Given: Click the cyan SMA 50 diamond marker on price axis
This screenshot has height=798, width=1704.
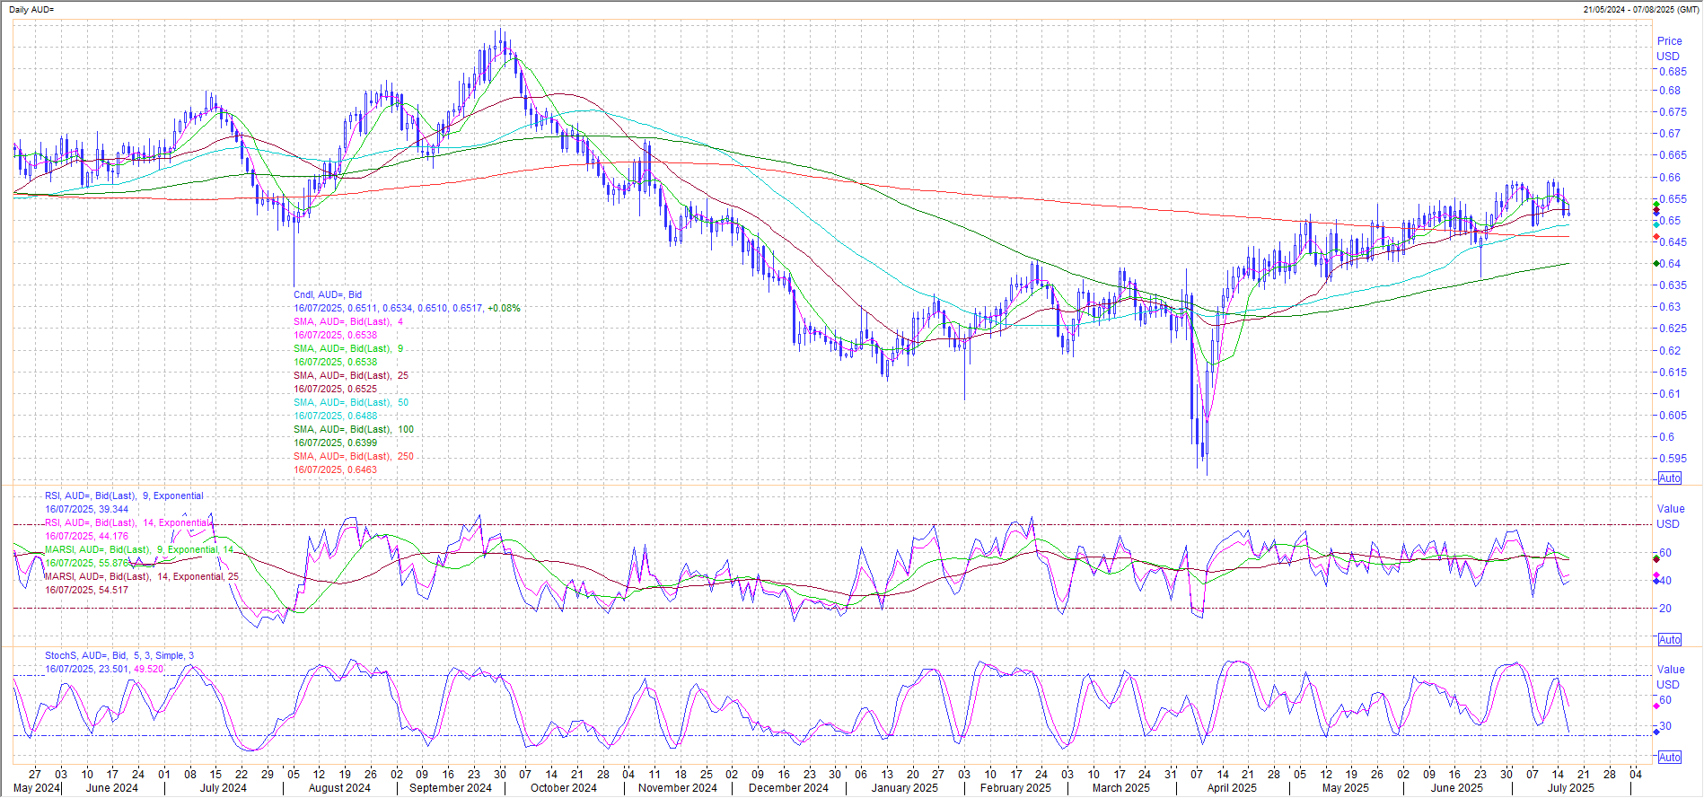Looking at the screenshot, I should (x=1656, y=224).
